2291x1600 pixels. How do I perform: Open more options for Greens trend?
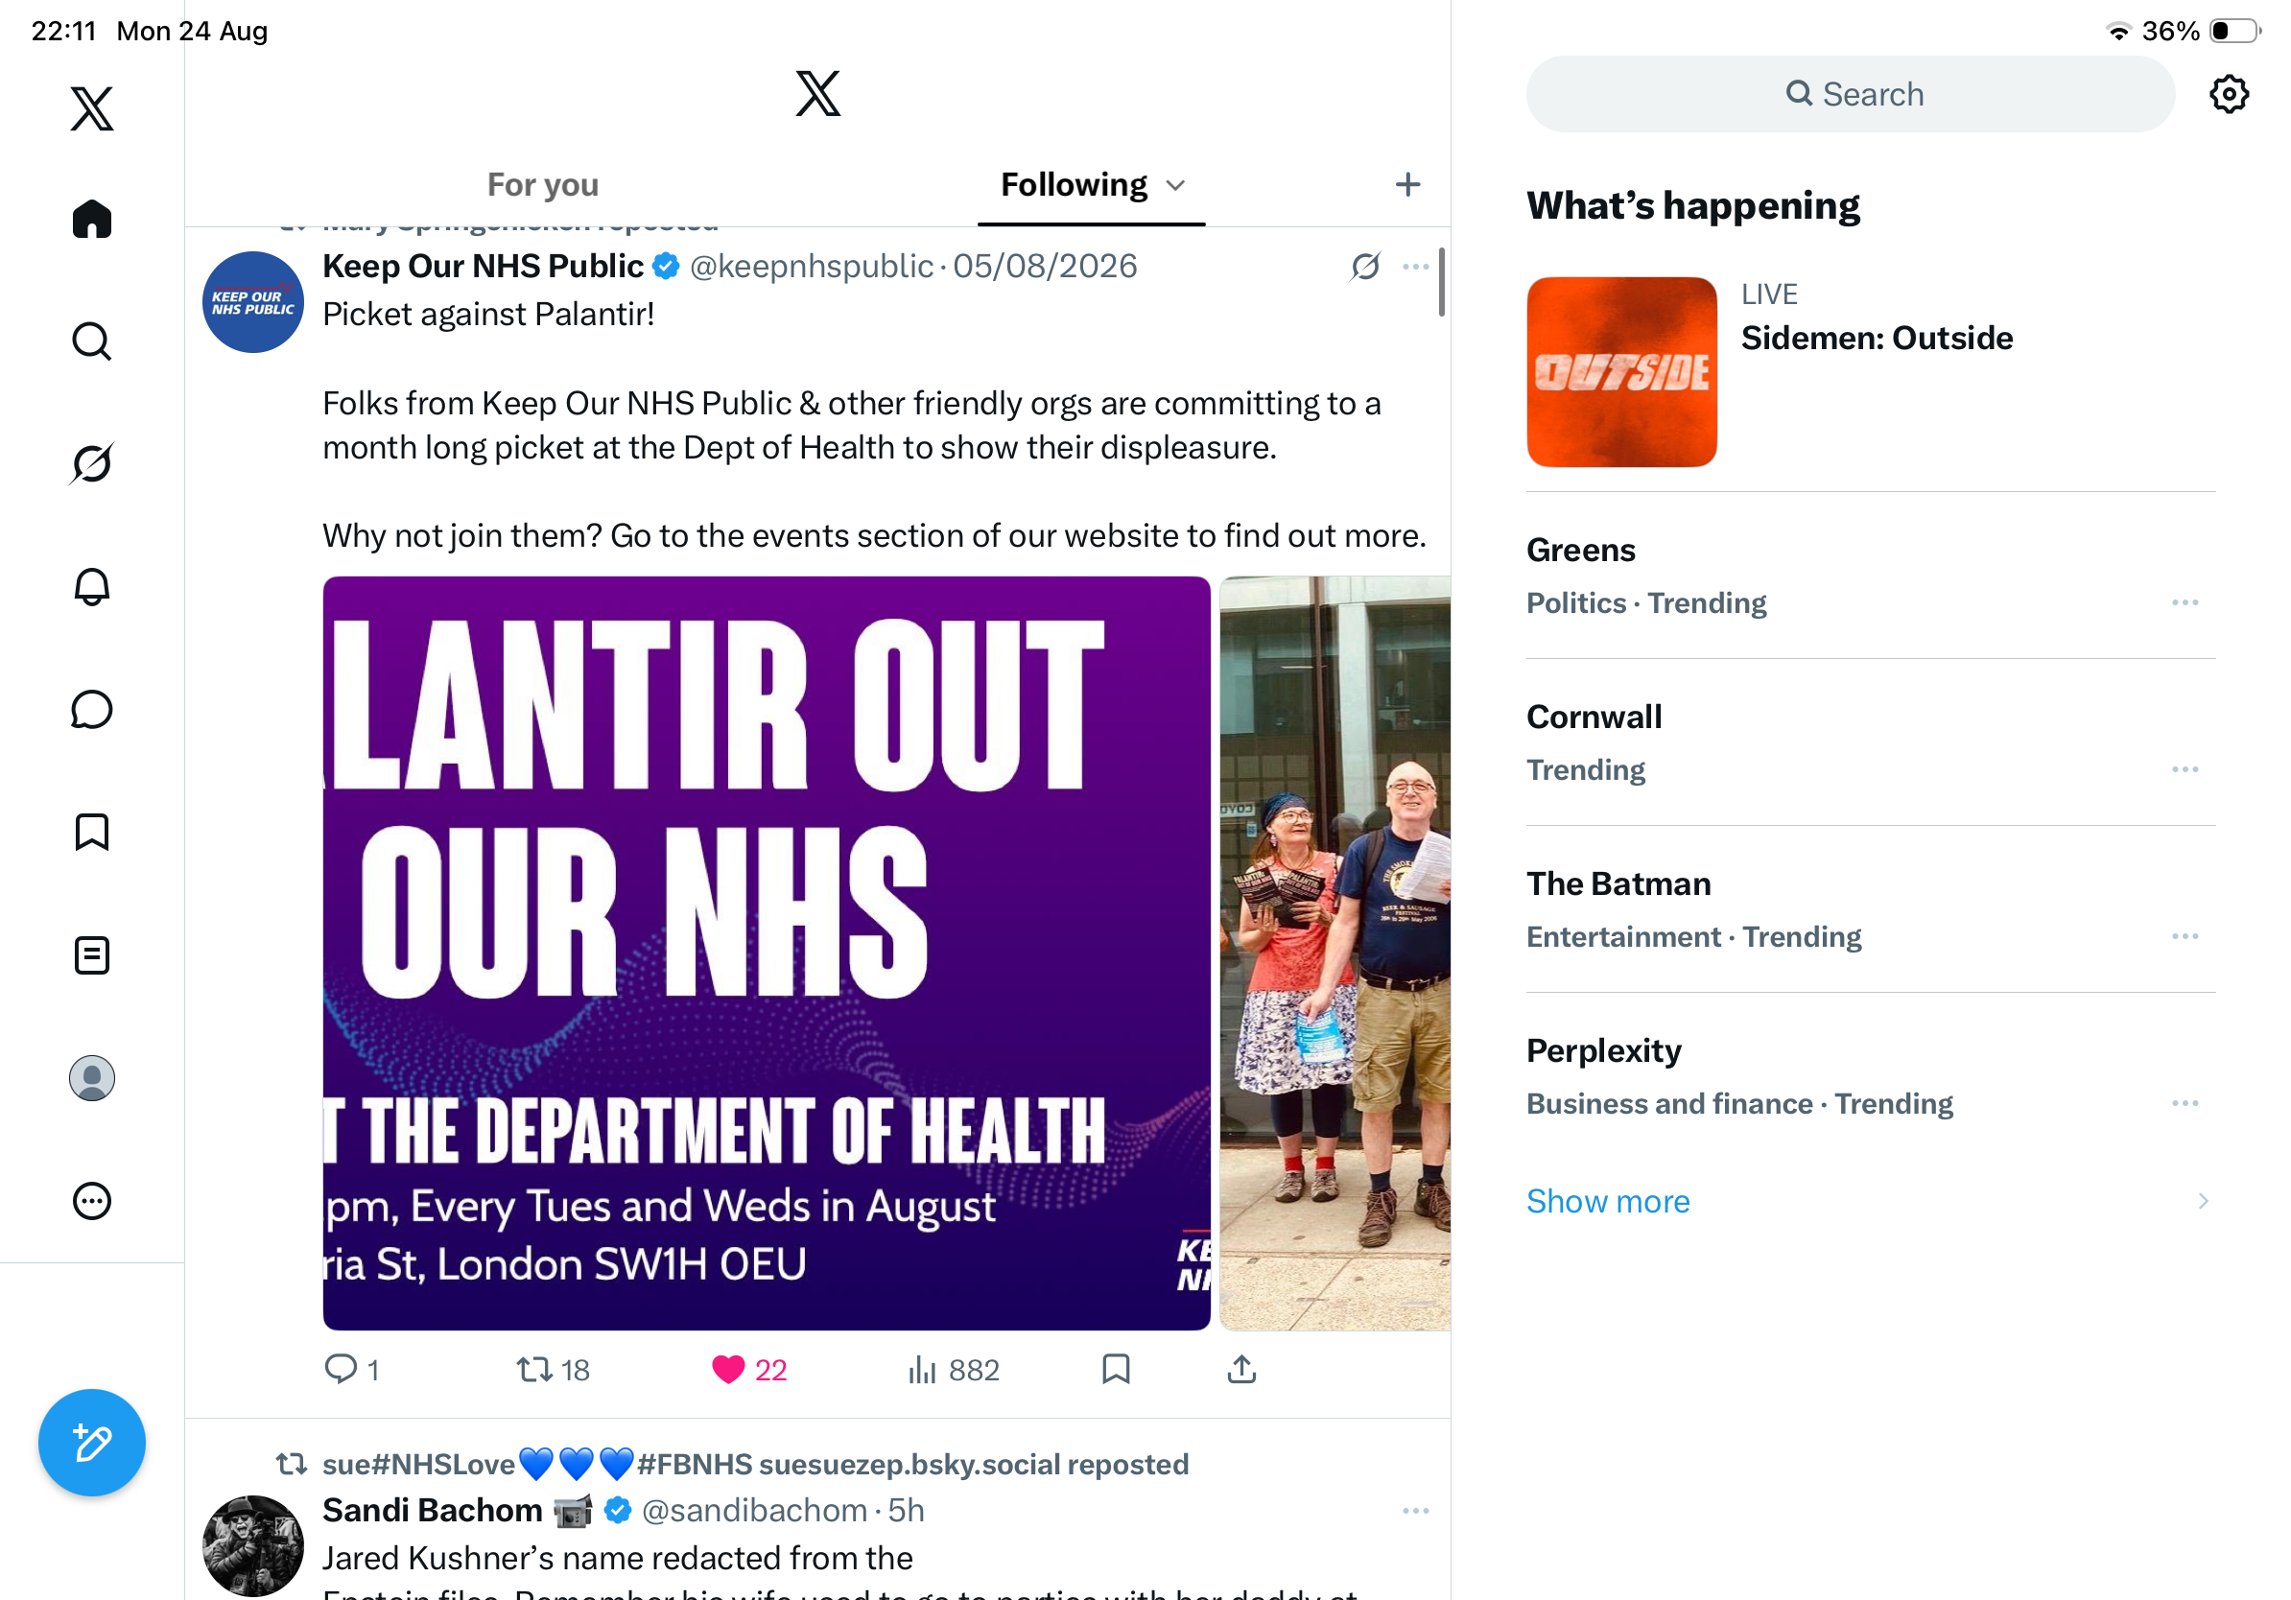(x=2185, y=602)
